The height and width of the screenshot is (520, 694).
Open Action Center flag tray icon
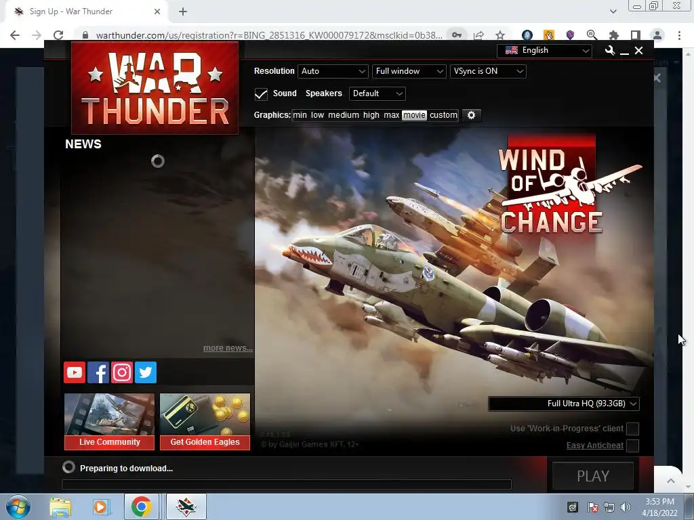click(592, 507)
